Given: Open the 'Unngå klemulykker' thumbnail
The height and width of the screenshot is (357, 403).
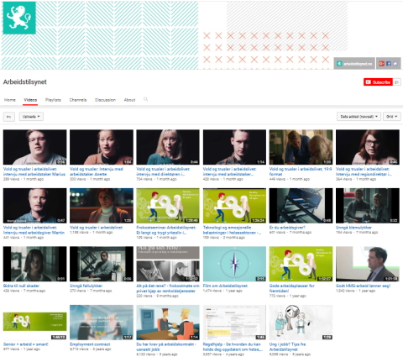Looking at the screenshot, I should point(368,206).
